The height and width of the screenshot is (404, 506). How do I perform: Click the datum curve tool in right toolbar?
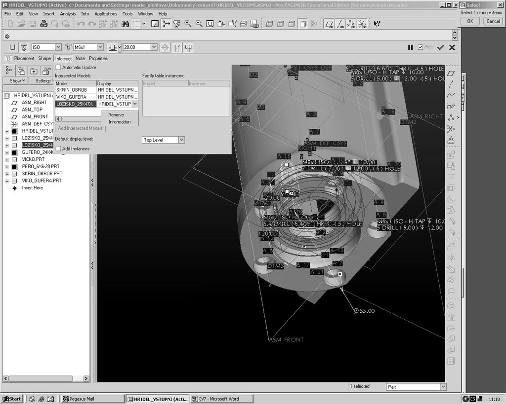point(451,95)
